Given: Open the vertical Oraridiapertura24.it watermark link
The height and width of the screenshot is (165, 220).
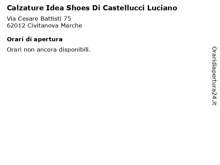Looking at the screenshot, I should [x=214, y=76].
